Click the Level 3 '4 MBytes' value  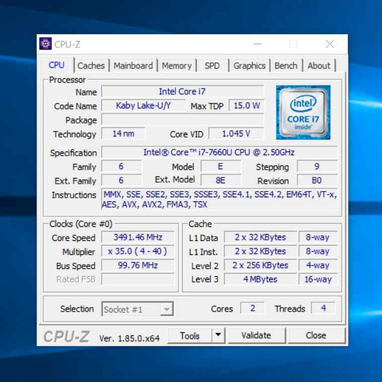pyautogui.click(x=260, y=279)
